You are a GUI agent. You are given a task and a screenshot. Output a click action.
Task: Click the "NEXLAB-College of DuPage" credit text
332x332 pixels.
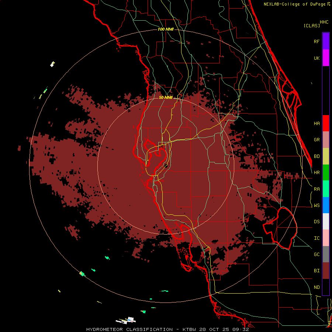(294, 4)
